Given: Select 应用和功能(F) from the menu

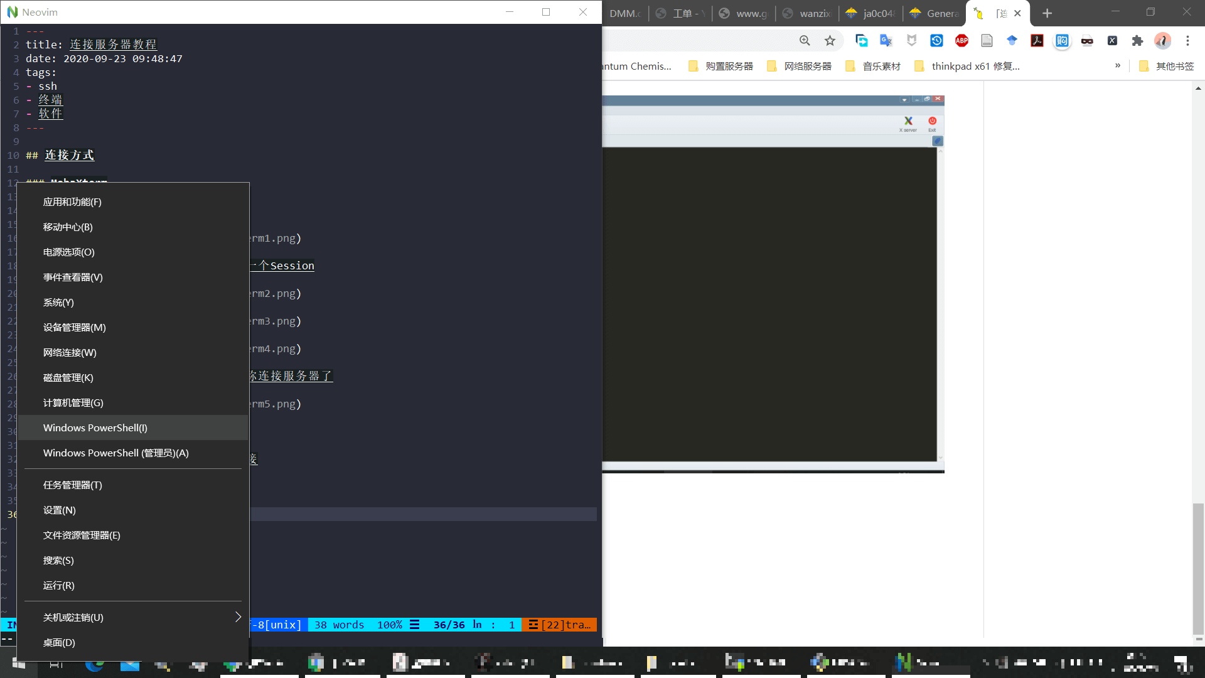Looking at the screenshot, I should 134,202.
